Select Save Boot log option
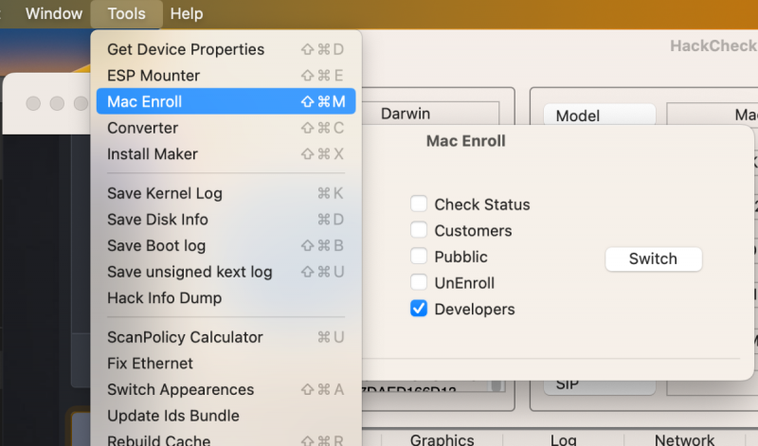Viewport: 758px width, 446px height. [156, 245]
